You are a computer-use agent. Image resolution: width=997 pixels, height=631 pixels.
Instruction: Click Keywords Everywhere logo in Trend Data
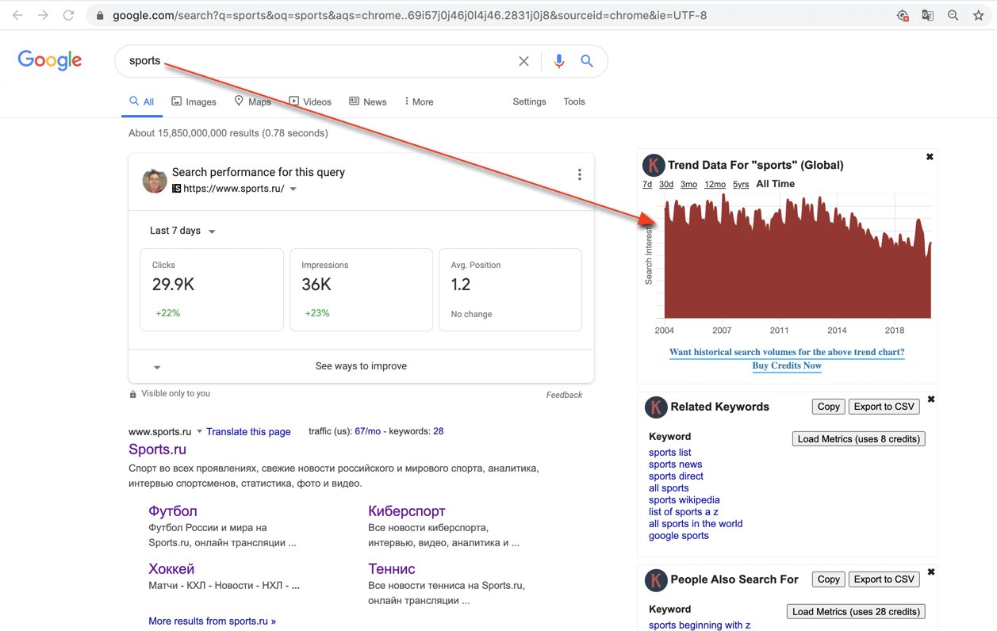654,165
